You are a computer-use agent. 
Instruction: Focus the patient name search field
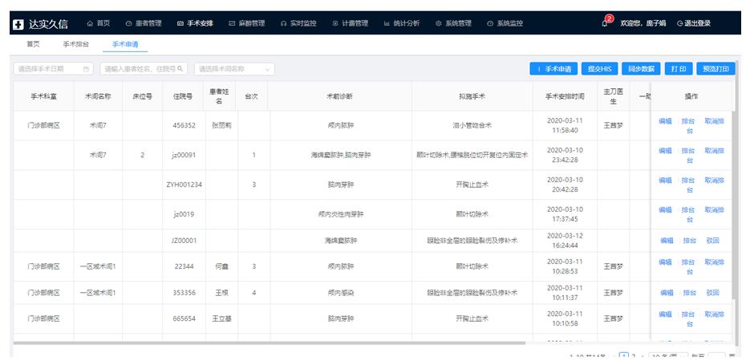click(143, 69)
